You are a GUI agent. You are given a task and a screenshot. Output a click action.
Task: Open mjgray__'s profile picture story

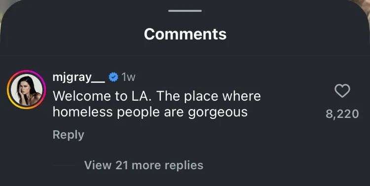pos(27,89)
